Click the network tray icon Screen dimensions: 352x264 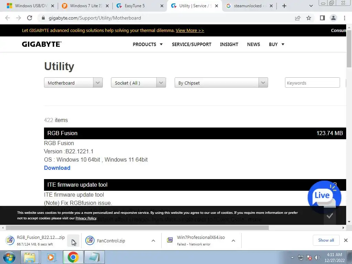click(x=300, y=257)
